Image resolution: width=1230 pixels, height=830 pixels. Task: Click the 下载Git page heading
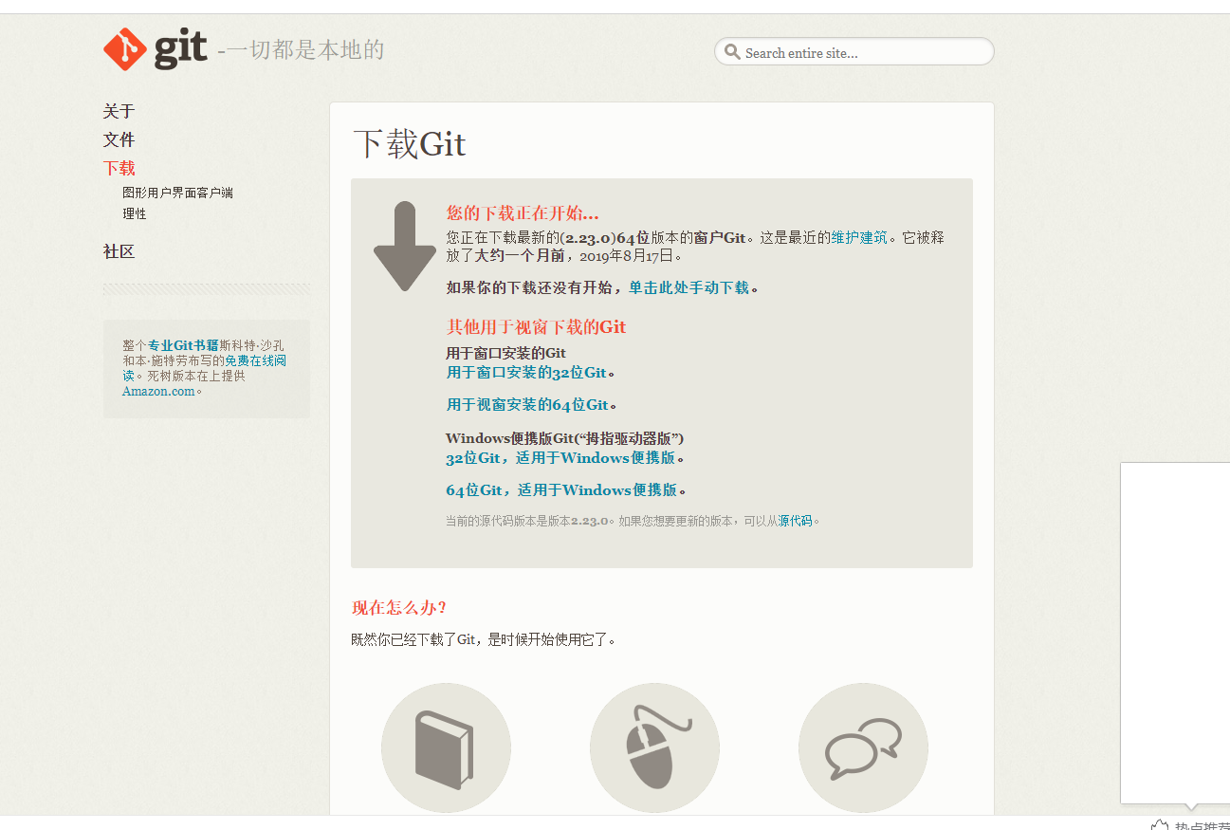click(410, 144)
